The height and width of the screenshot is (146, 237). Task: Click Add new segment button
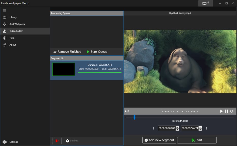(159, 140)
